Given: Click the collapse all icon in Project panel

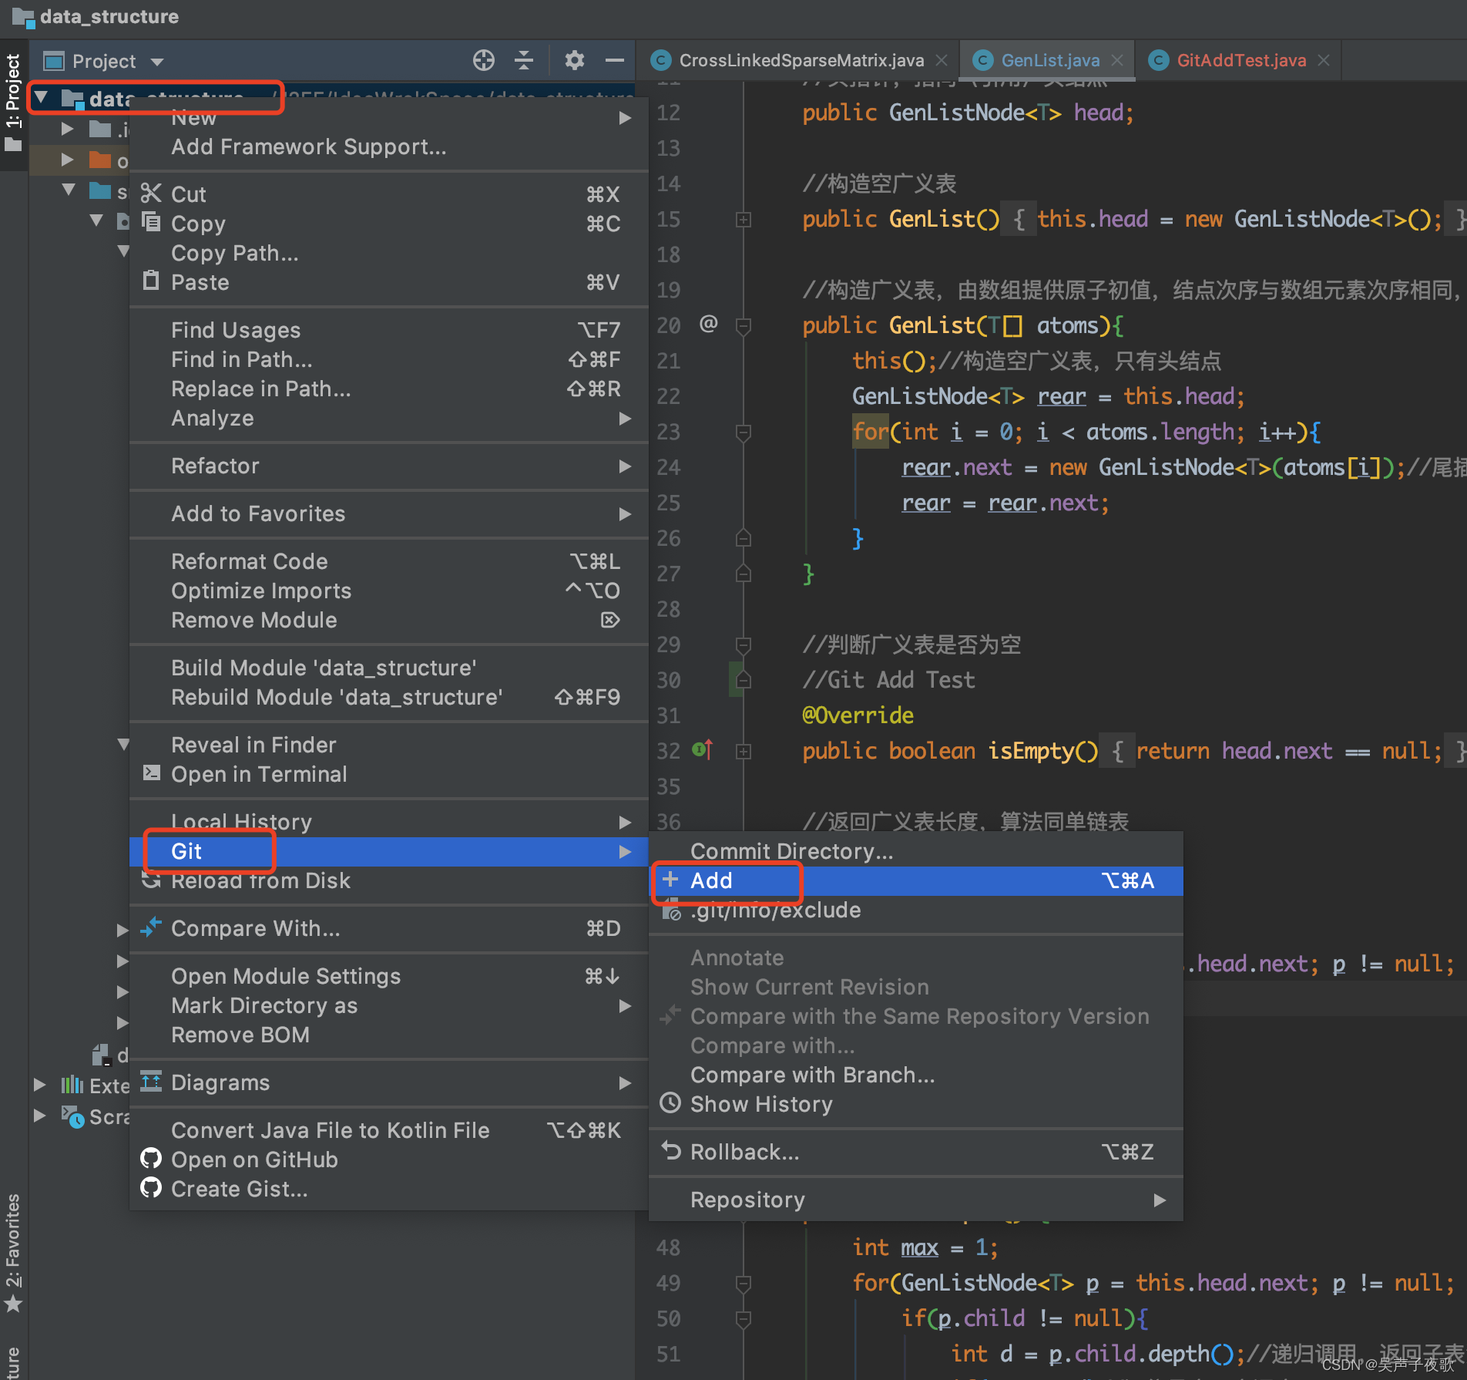Looking at the screenshot, I should (x=524, y=60).
